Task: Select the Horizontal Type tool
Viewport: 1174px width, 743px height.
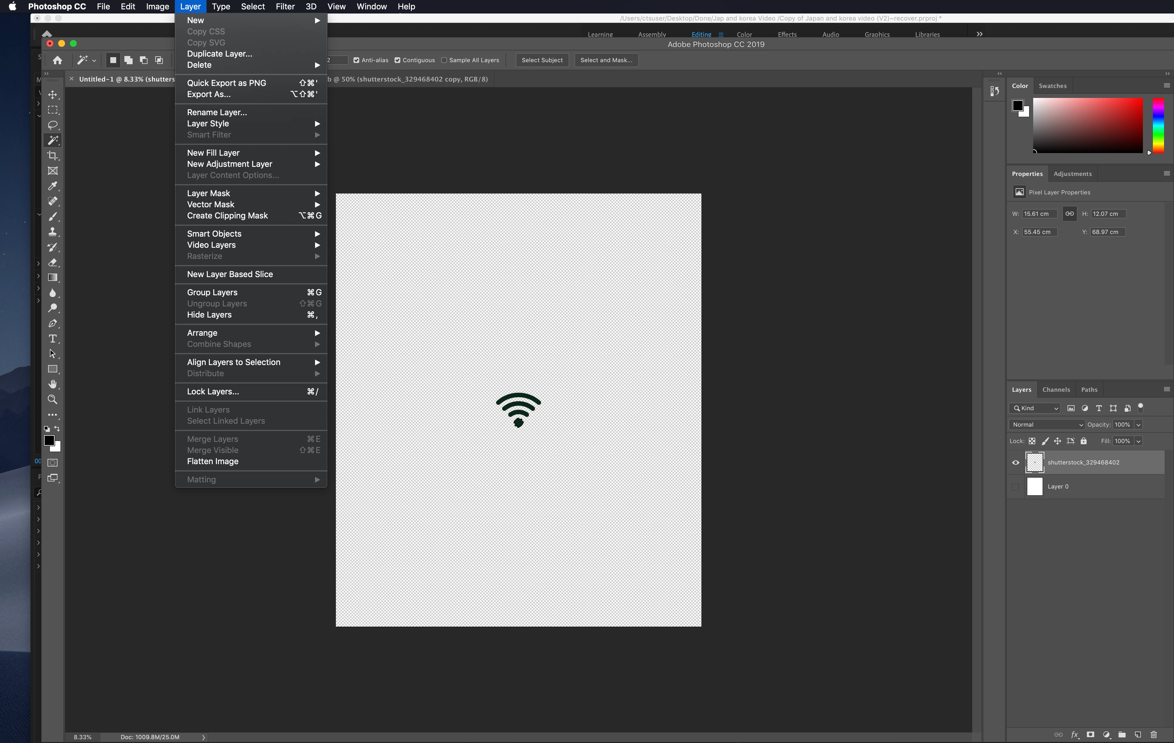Action: click(53, 339)
